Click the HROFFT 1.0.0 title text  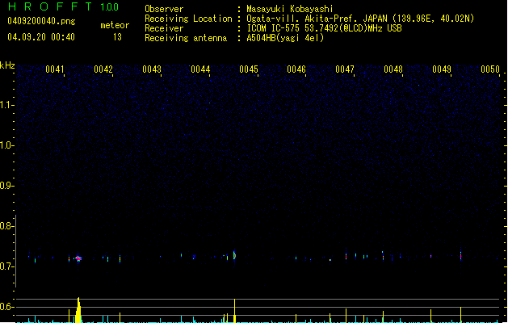tap(64, 6)
